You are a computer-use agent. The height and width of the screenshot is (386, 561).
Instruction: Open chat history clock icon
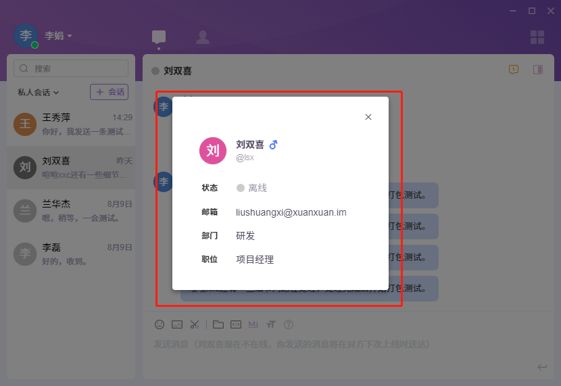point(514,70)
